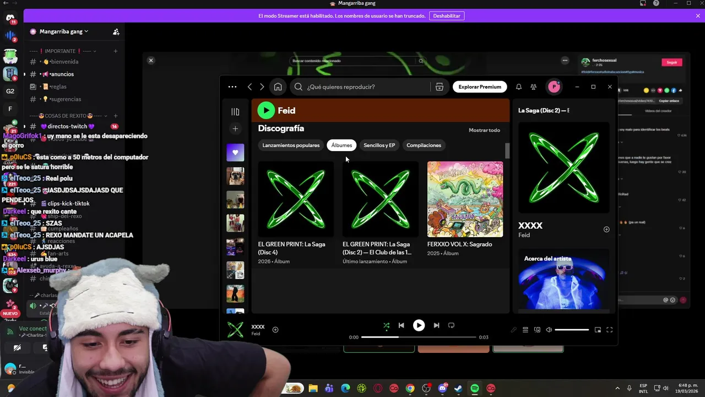Open Liked Songs playlist in sidebar
Viewport: 705px width, 397px height.
[x=235, y=153]
